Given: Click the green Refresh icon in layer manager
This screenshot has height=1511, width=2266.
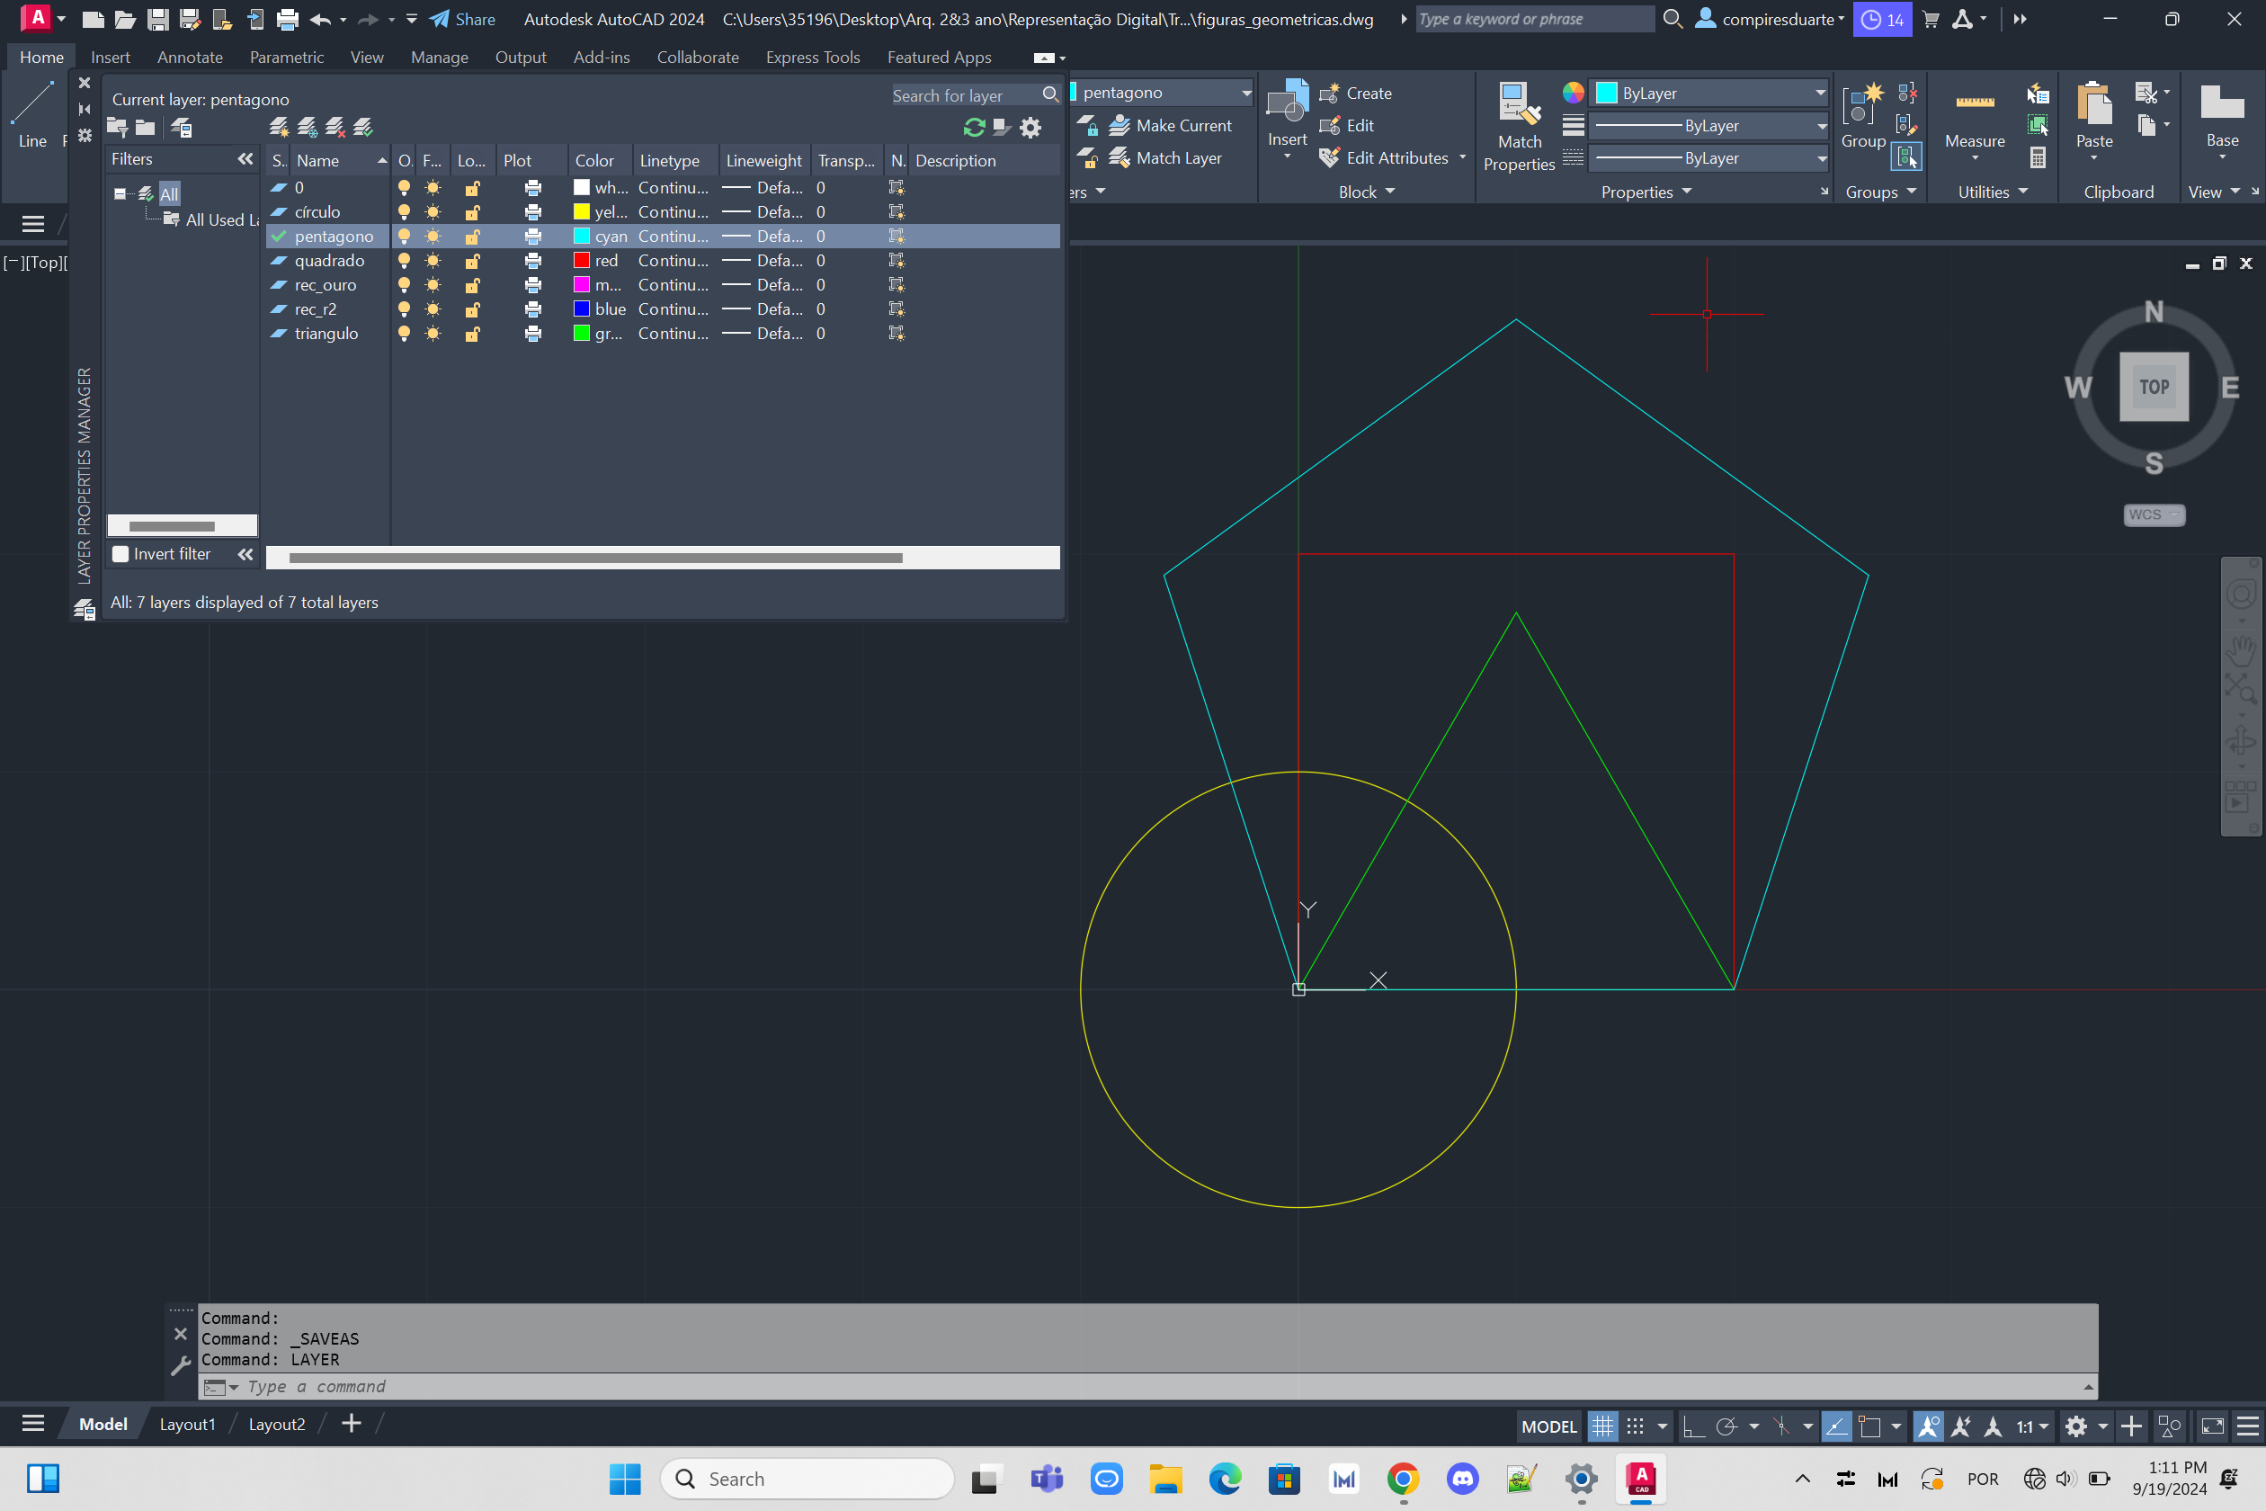Looking at the screenshot, I should click(x=974, y=127).
